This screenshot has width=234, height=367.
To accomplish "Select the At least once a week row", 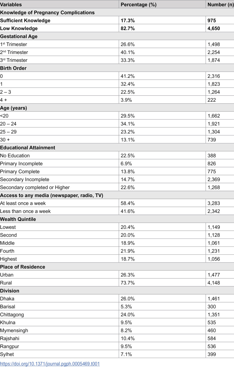I will click(x=117, y=203).
